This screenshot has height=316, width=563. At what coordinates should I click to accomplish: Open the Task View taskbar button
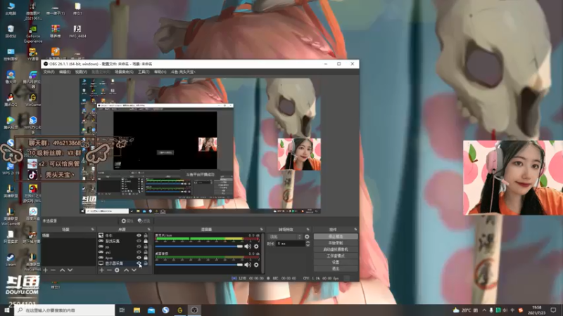[x=122, y=310]
